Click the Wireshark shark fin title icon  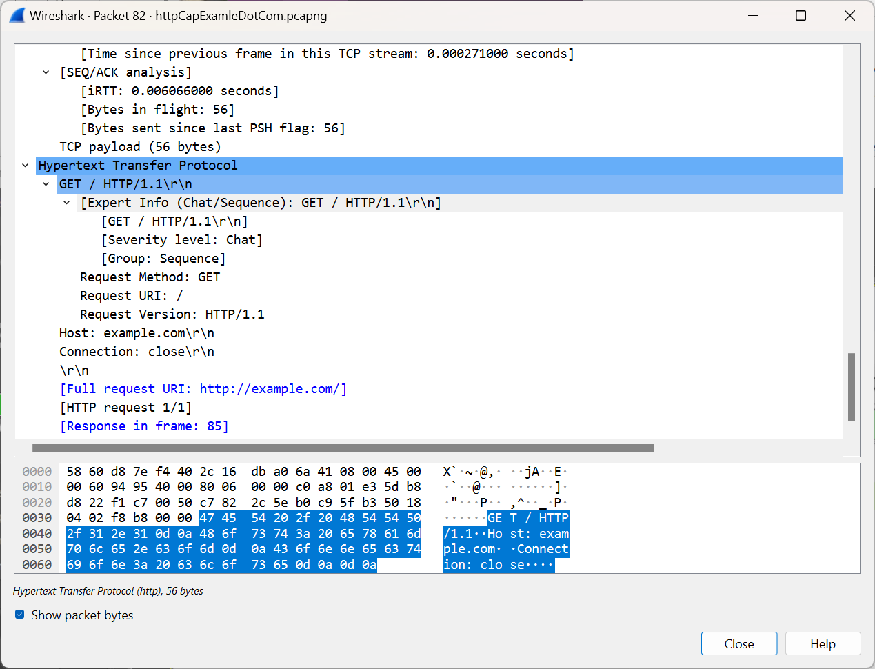[17, 15]
